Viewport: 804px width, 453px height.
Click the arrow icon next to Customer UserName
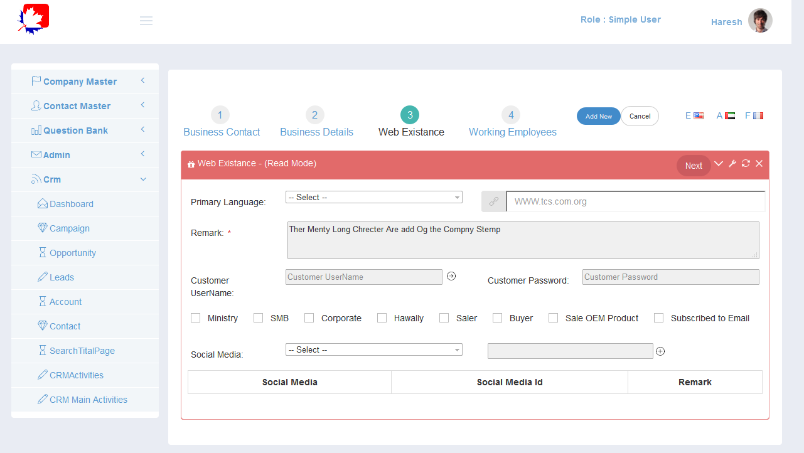[451, 276]
